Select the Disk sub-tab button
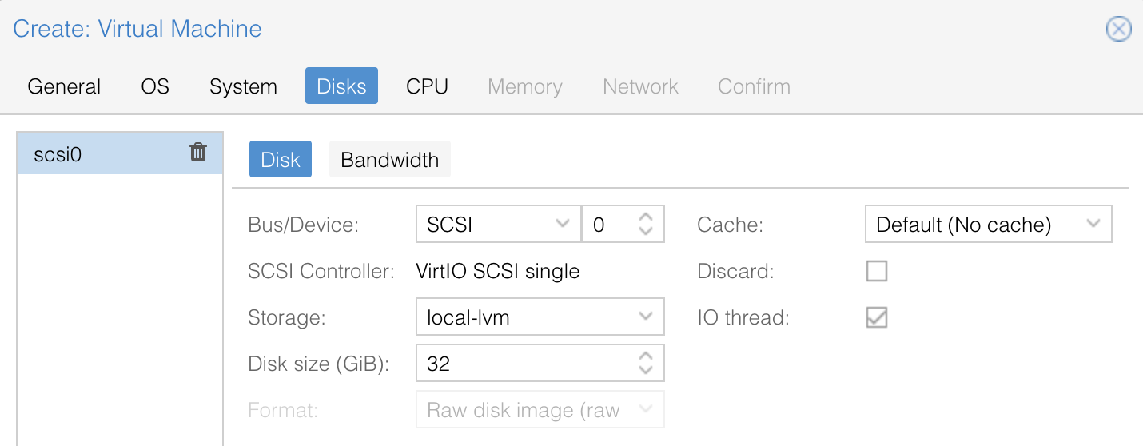This screenshot has width=1143, height=446. tap(280, 160)
